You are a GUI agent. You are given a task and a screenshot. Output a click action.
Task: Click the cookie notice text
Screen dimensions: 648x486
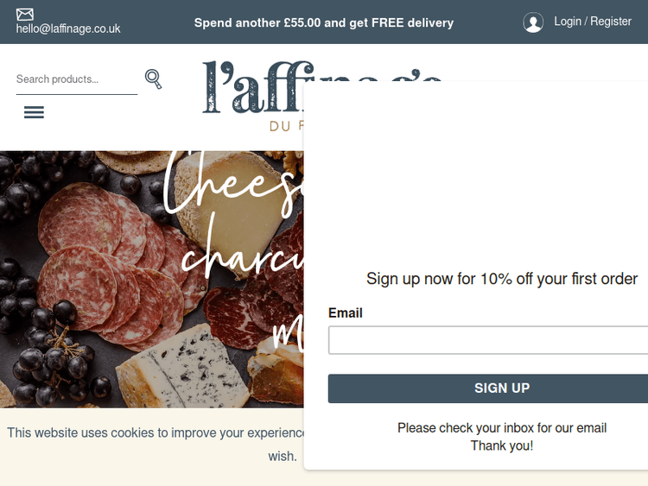(156, 433)
